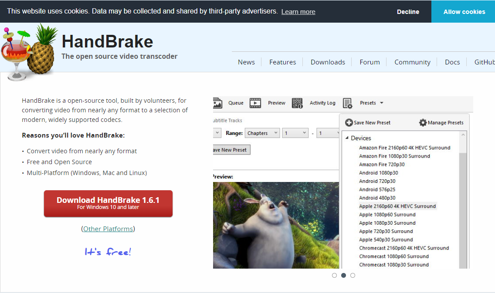Click the HandBrake cocktail and pineapple logo
495x293 pixels.
pos(29,52)
